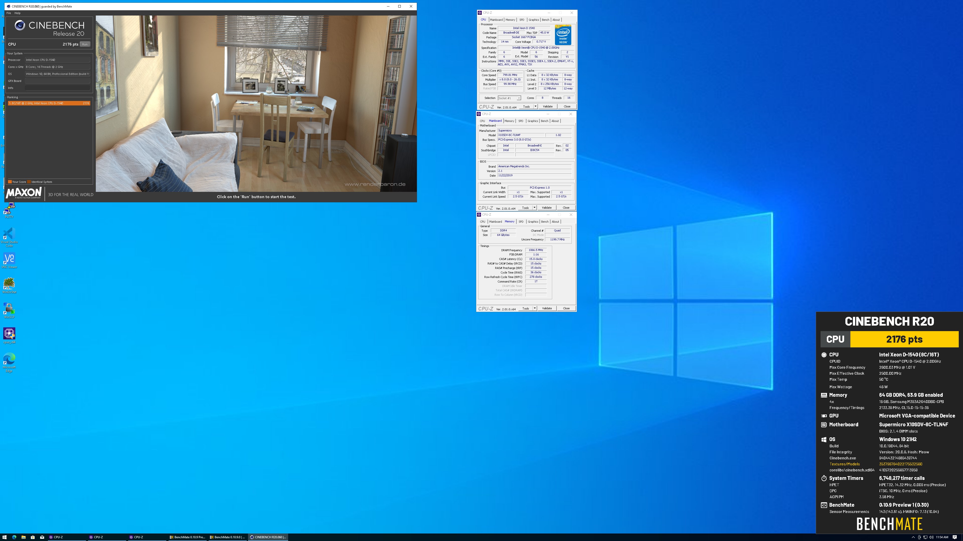Click Tools button in bottom CPU-Z window
Viewport: 963px width, 541px height.
526,309
